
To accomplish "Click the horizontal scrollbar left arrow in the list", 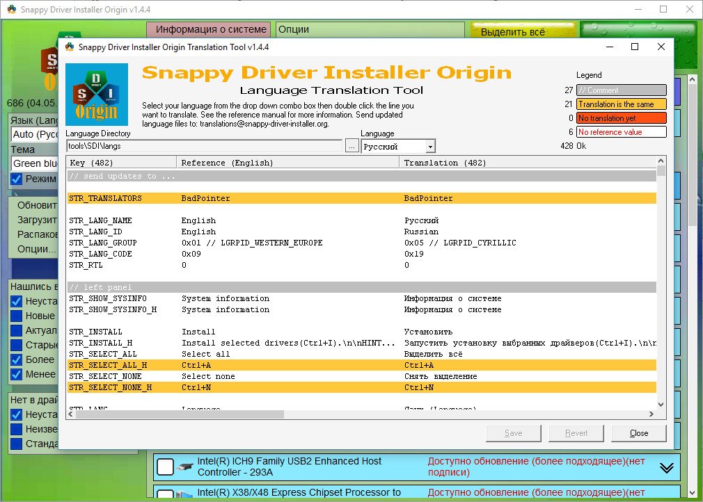I will pos(71,414).
